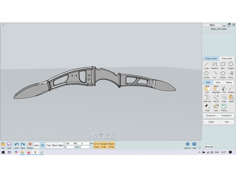
Task: Switch to the Select tab
Action: click(229, 82)
